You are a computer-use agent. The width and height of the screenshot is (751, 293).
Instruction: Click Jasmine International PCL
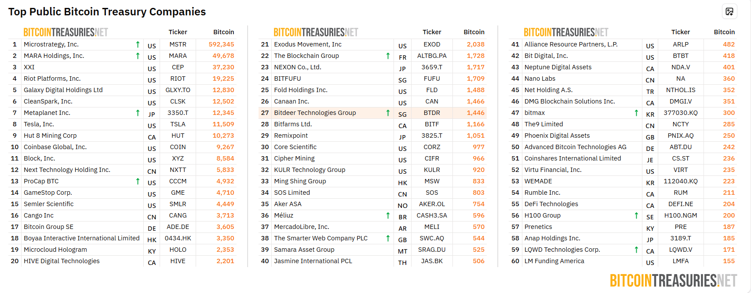pos(313,261)
